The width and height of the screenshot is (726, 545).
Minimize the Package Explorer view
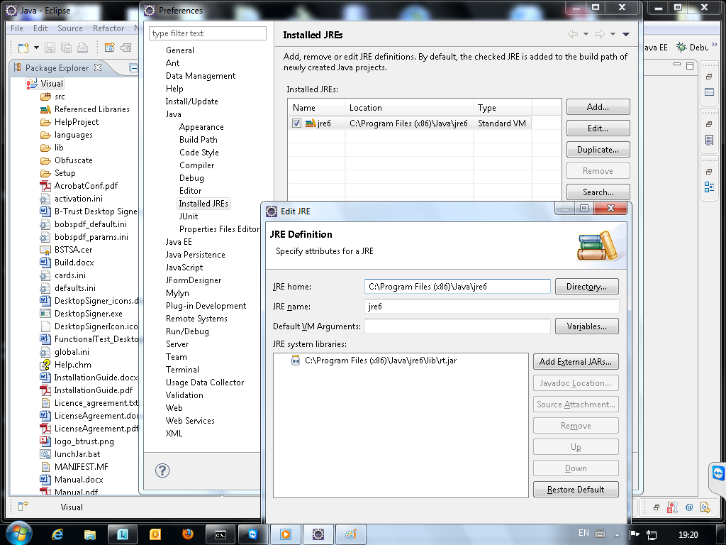(x=133, y=68)
